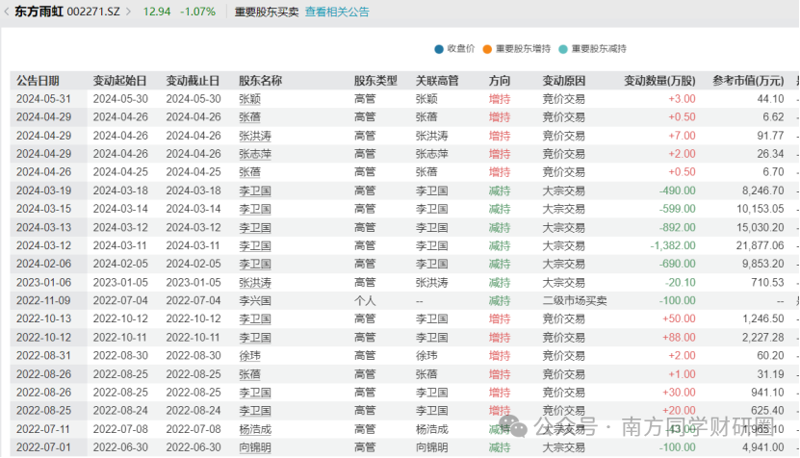The width and height of the screenshot is (800, 458).
Task: Select 李兴国 in the 2022-11-09 row
Action: pyautogui.click(x=255, y=301)
